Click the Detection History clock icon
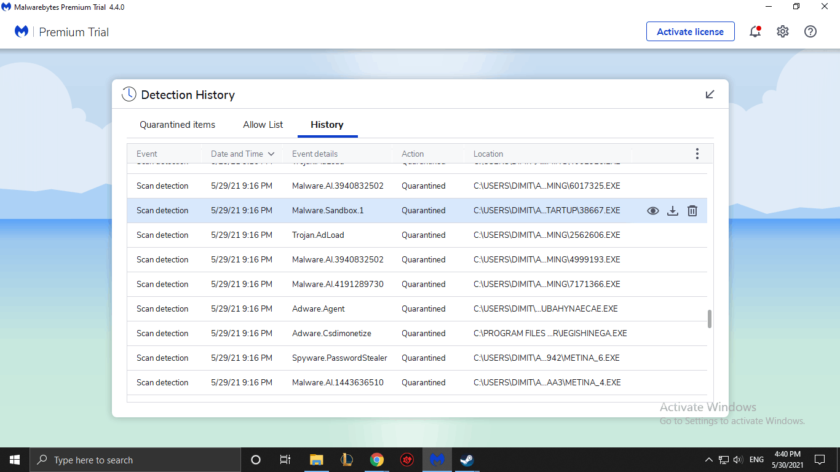Viewport: 840px width, 472px height. point(129,95)
